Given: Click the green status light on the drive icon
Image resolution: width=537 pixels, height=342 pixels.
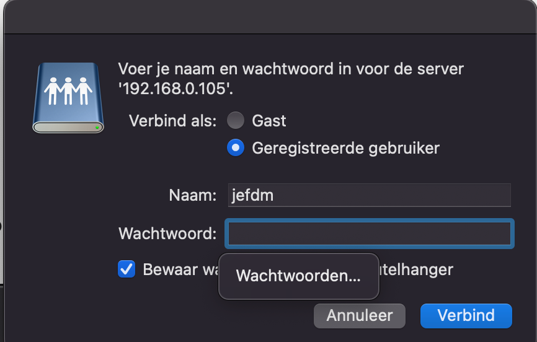Looking at the screenshot, I should pos(97,128).
